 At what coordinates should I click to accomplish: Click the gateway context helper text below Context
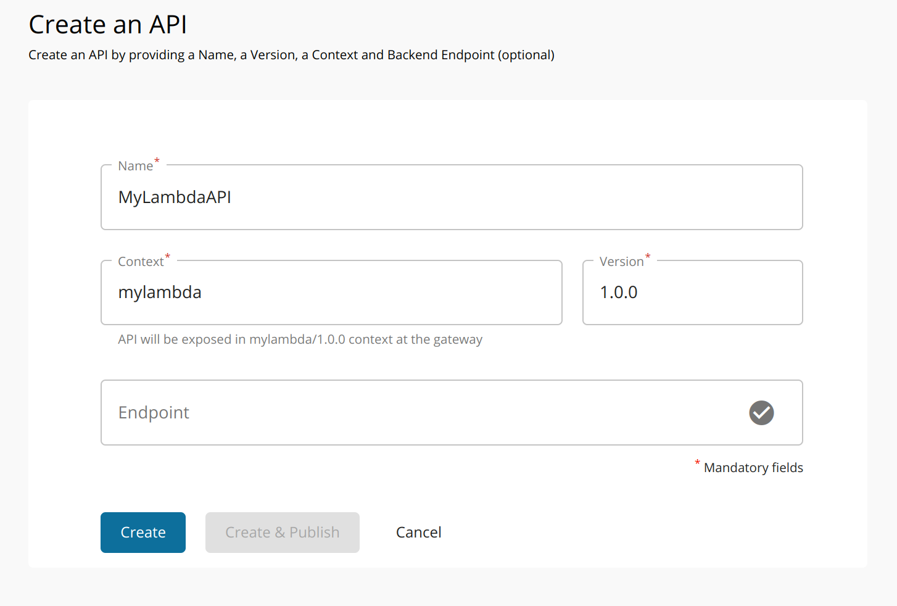pos(300,339)
